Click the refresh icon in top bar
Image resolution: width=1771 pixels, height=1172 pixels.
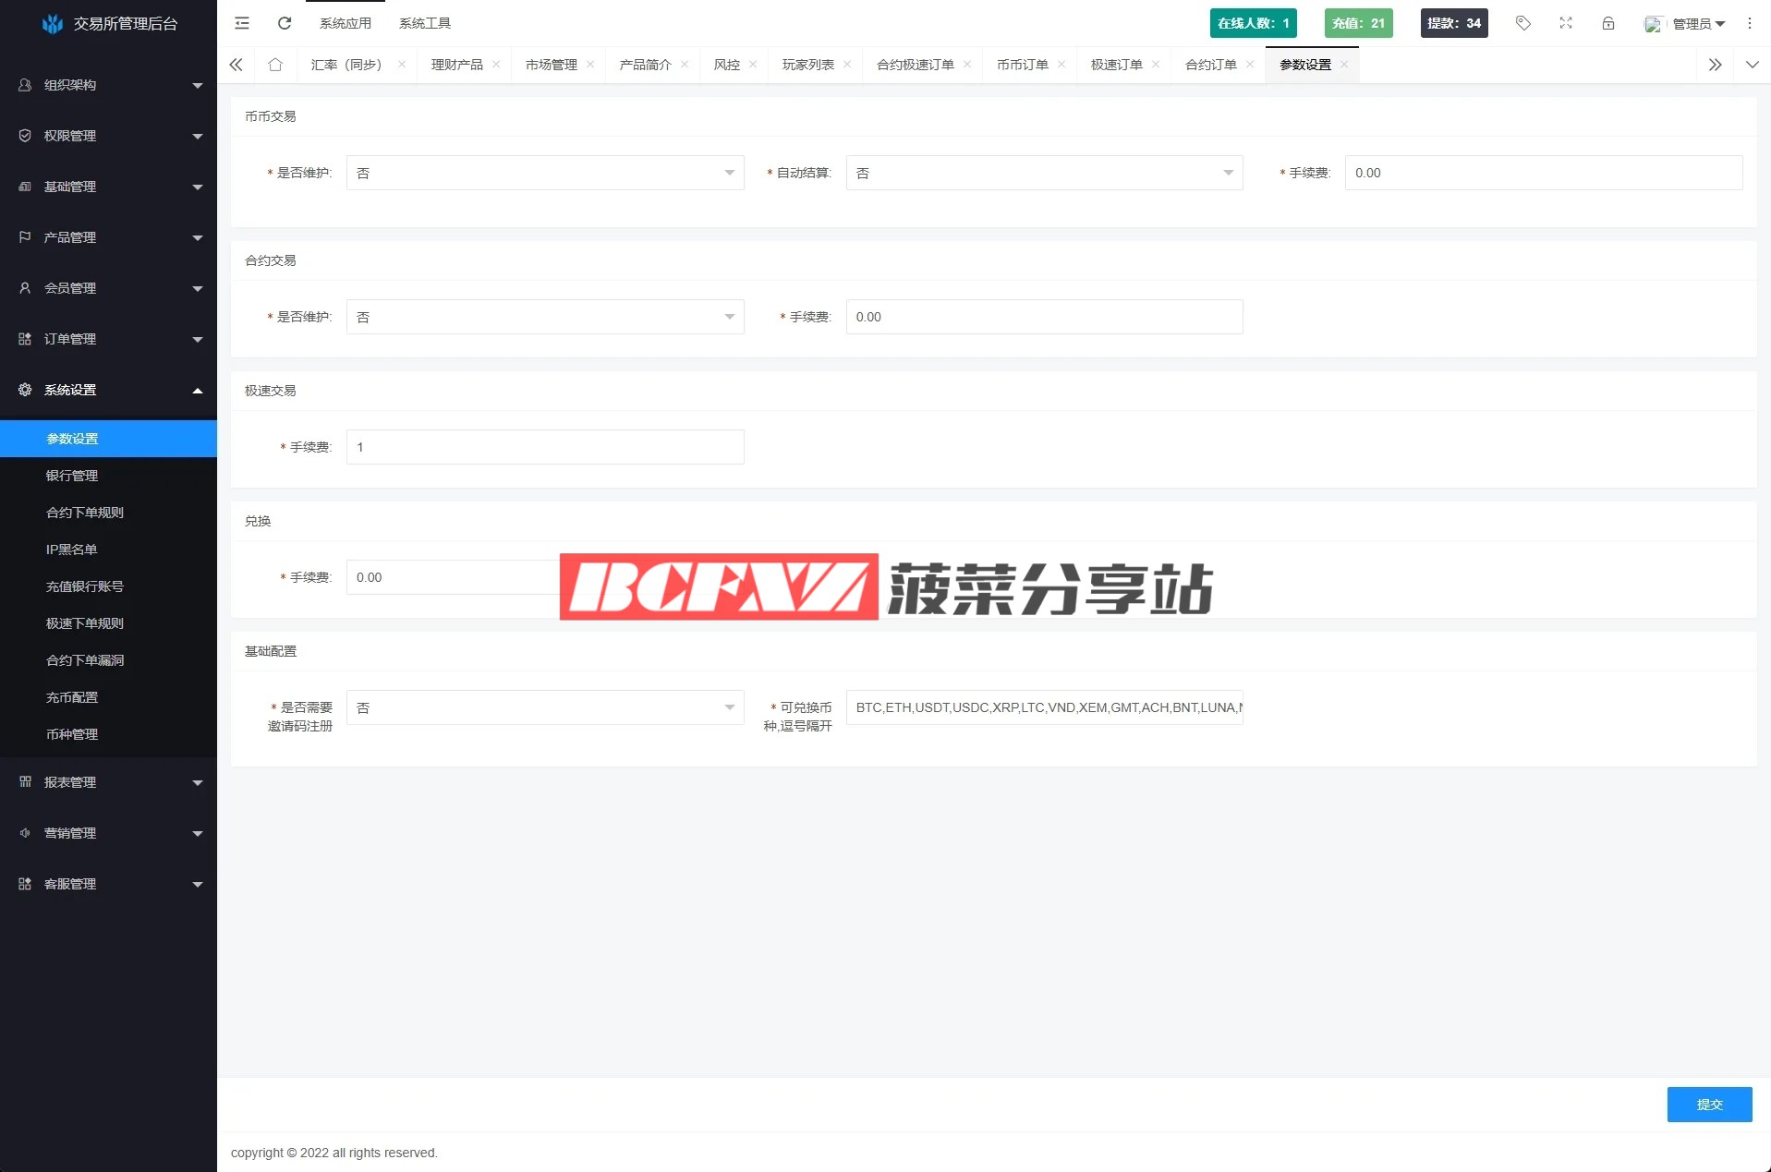pyautogui.click(x=285, y=23)
